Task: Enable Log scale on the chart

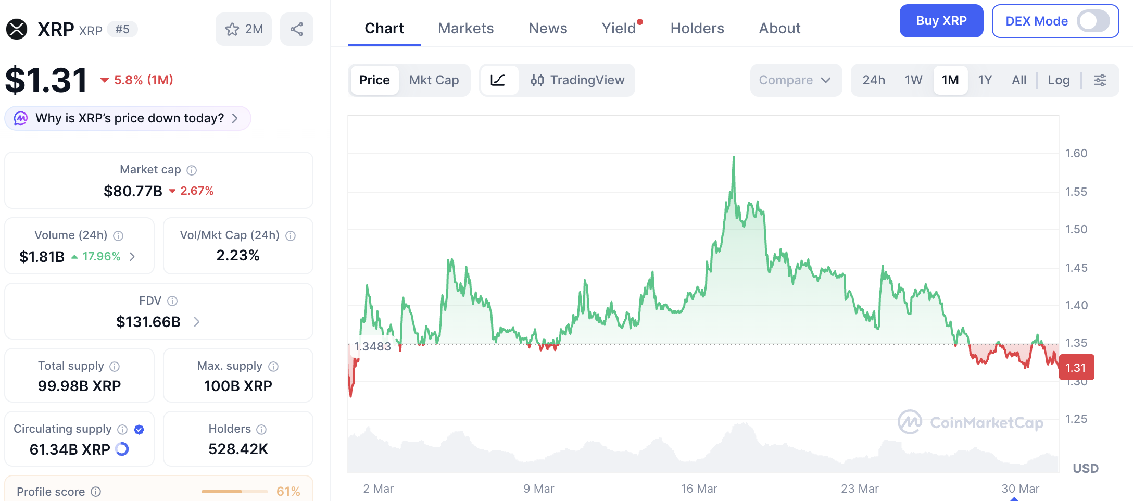Action: (1059, 80)
